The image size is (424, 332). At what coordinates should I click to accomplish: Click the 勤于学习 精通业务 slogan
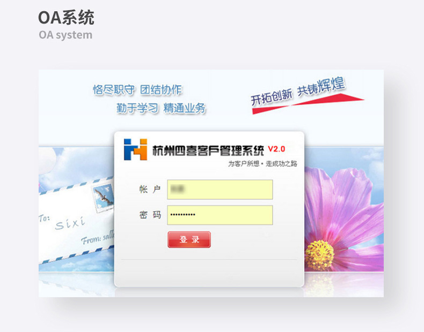tap(161, 108)
